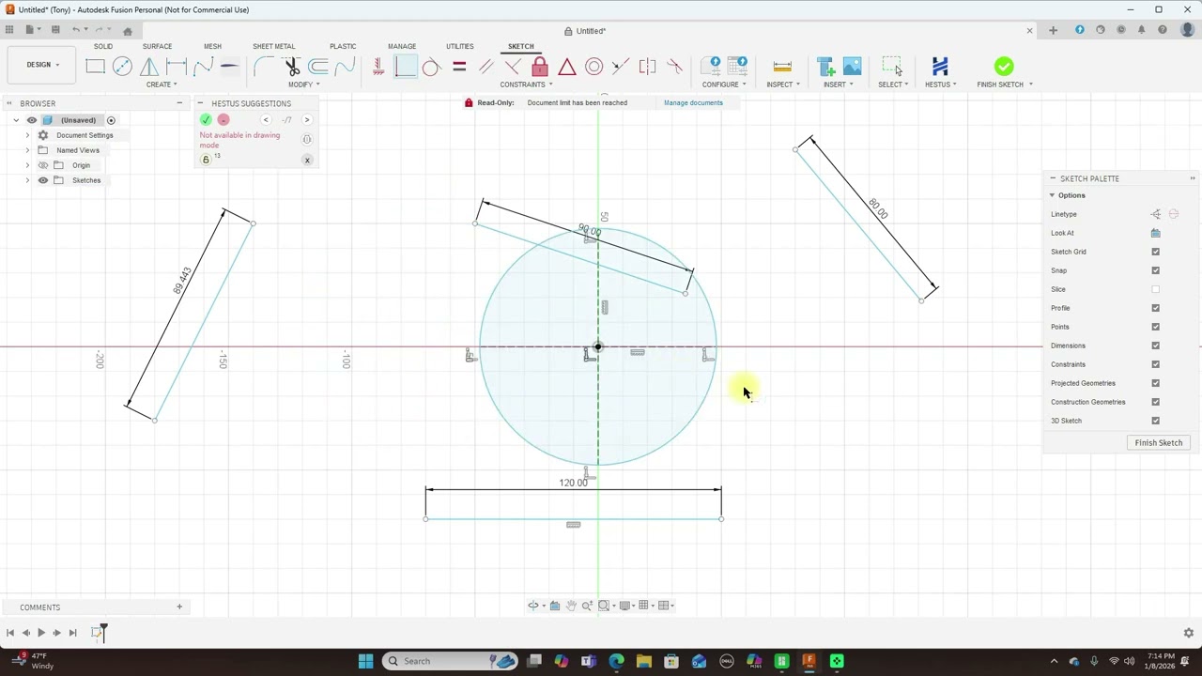
Task: Apply the Symmetry constraint
Action: click(647, 67)
